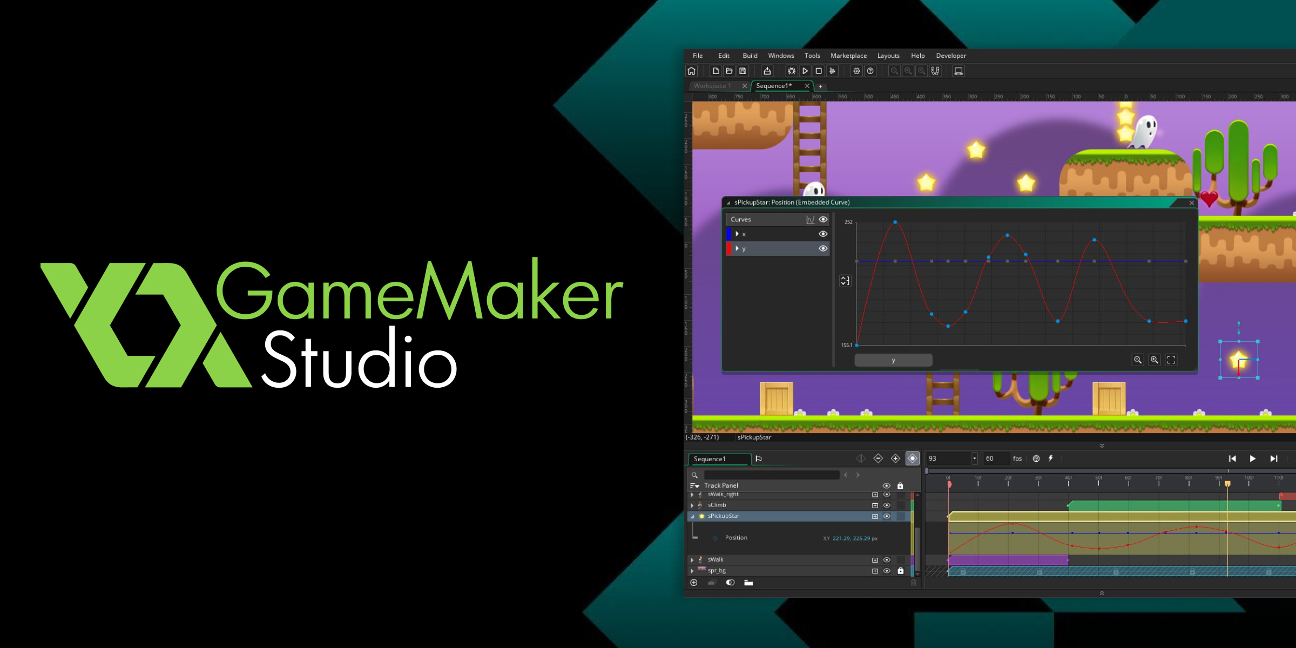Move the yellow playhead marker near 90f

(1227, 484)
